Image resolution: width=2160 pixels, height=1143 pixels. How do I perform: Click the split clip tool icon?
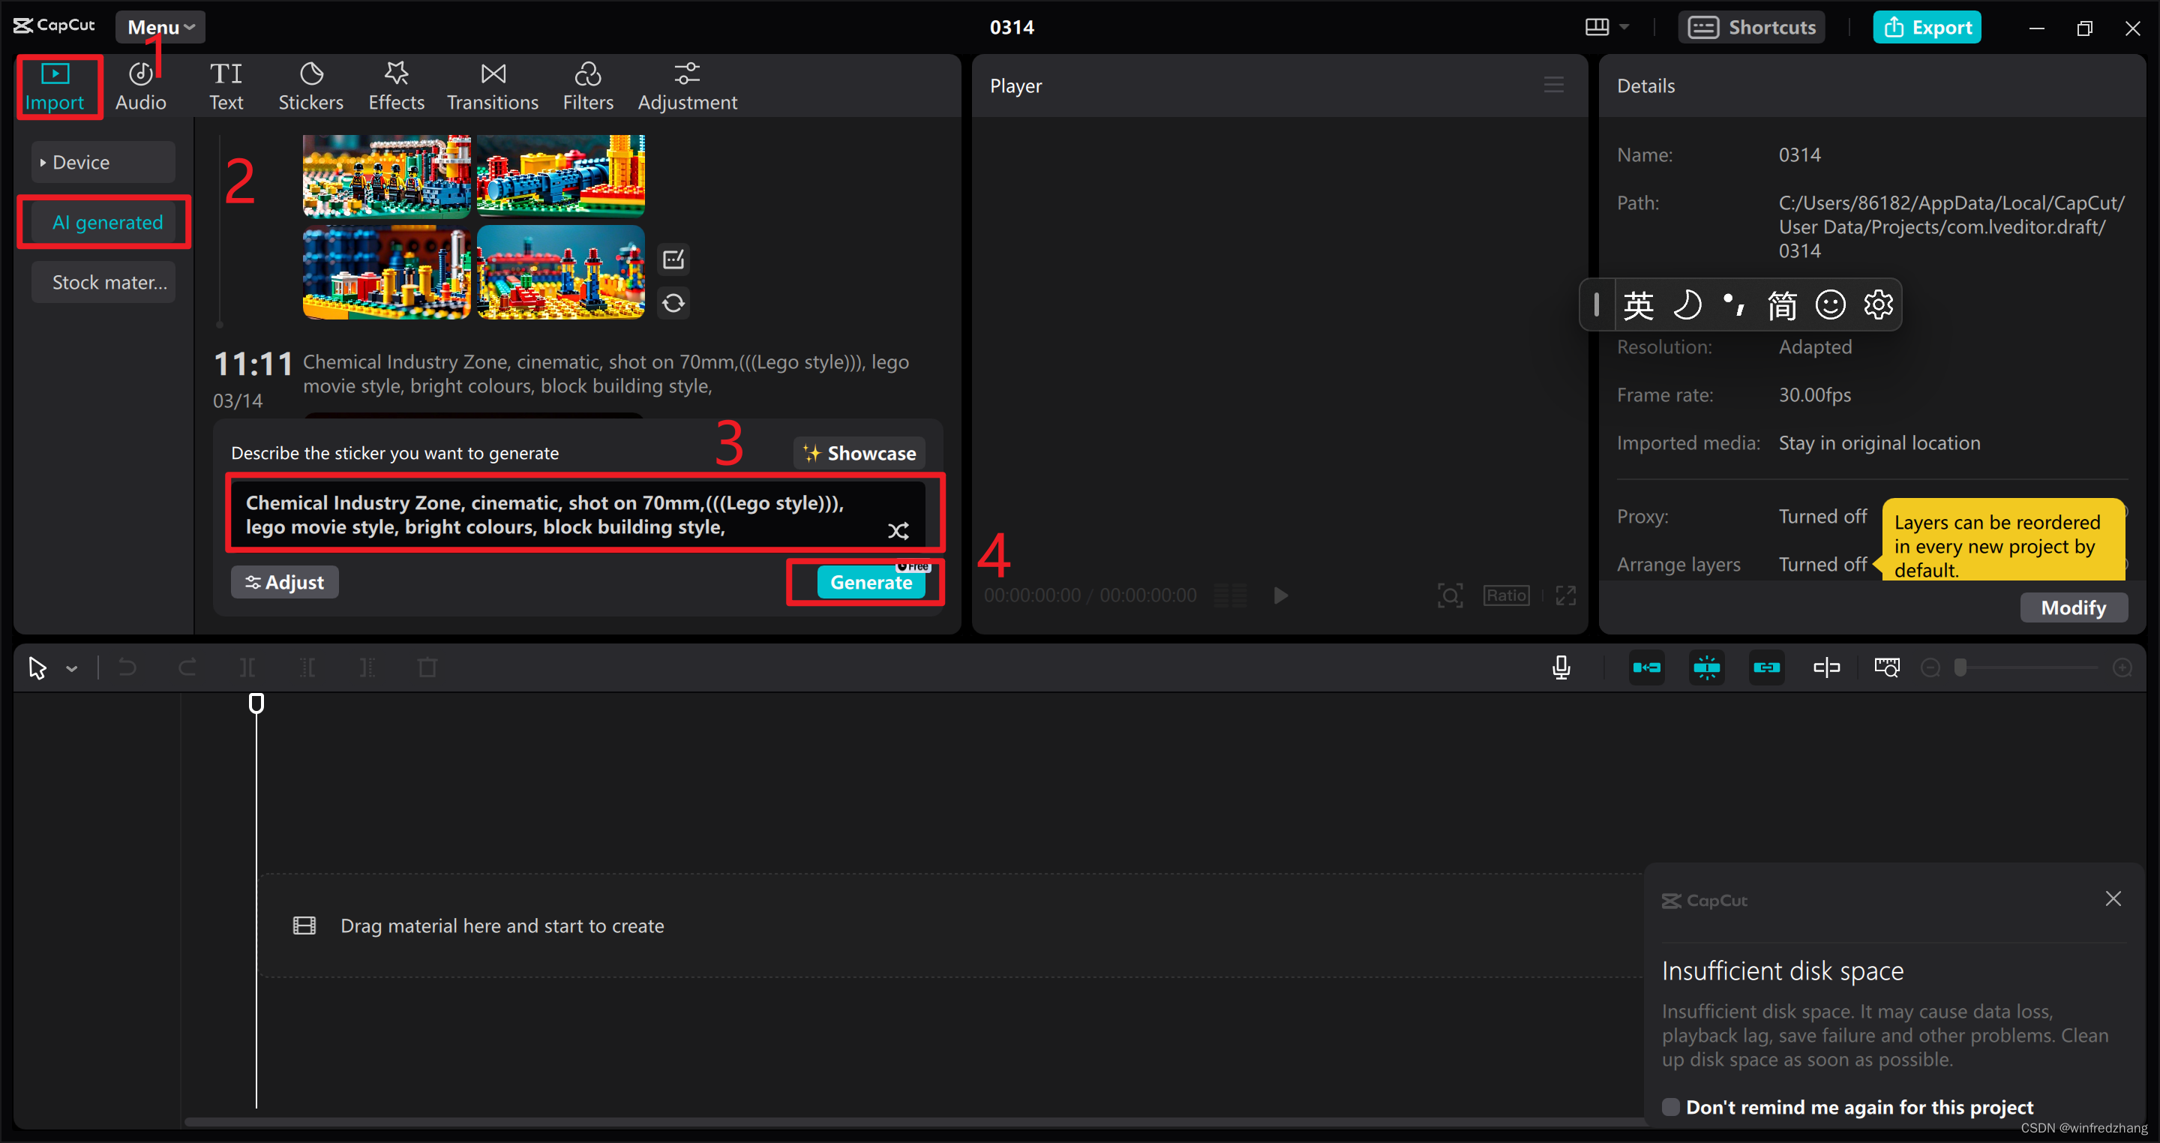coord(247,667)
